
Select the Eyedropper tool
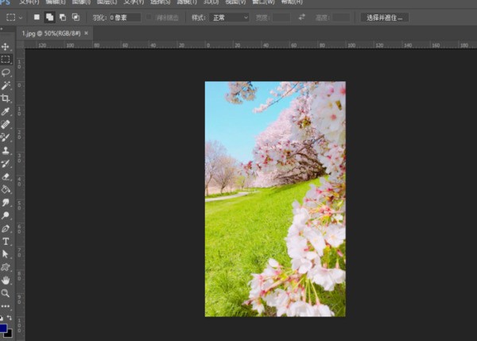(x=6, y=111)
